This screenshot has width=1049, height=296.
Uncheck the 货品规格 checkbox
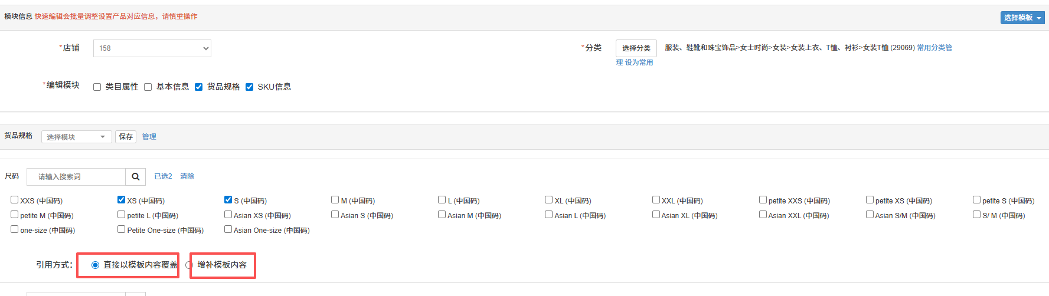199,87
